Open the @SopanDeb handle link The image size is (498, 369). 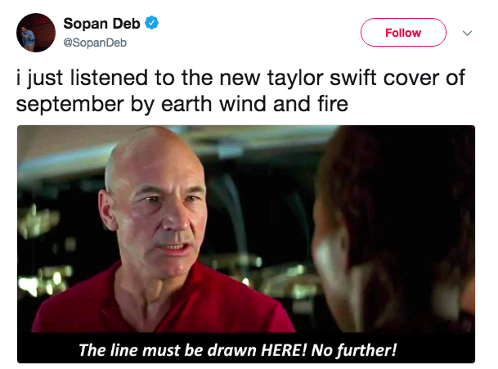click(95, 43)
